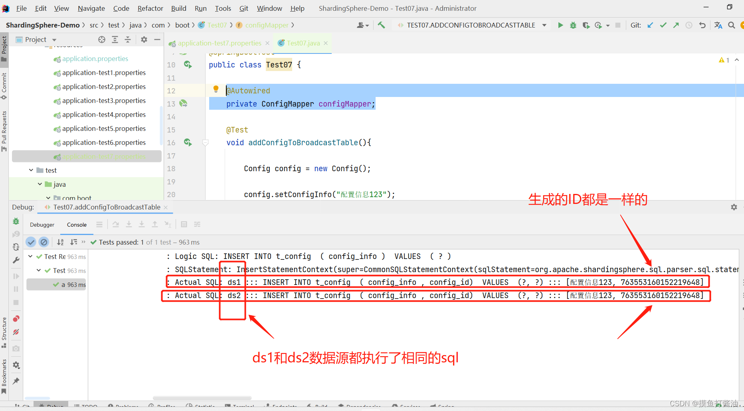Run the TEST07 configuration with the green play icon
The image size is (744, 411).
tap(560, 25)
